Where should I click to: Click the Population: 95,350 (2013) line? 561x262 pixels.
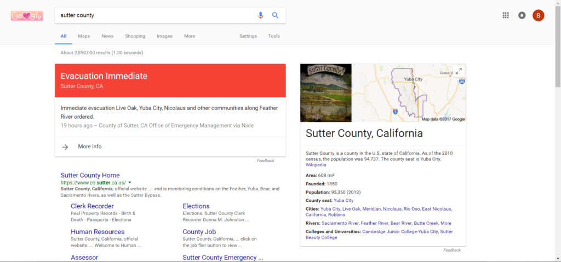[x=333, y=192]
